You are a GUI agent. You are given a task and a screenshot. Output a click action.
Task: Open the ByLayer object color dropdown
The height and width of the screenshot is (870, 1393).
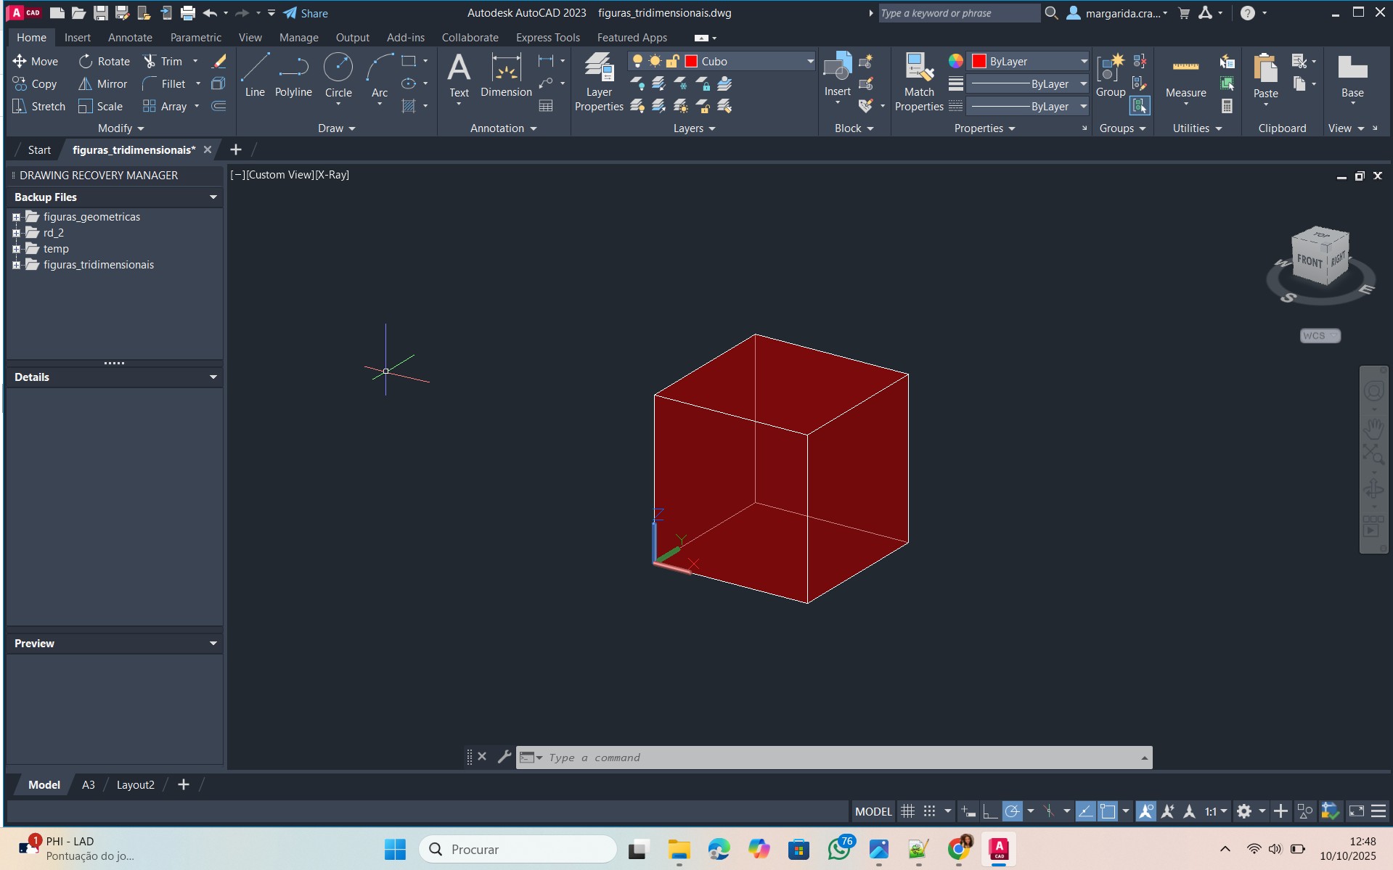1083,62
